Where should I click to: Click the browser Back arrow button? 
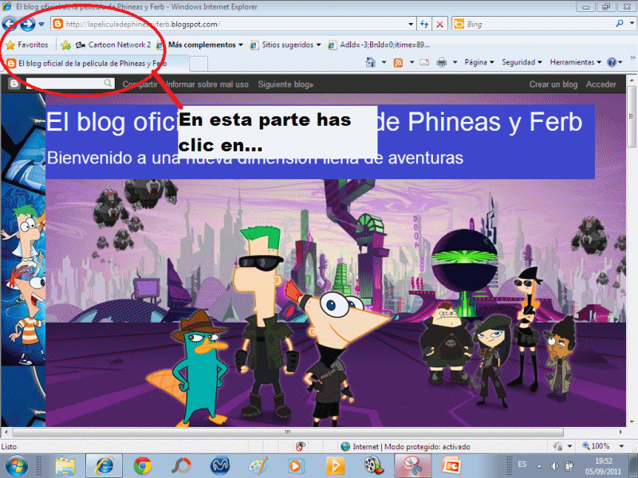tap(10, 25)
